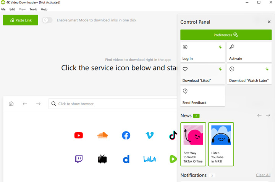This screenshot has height=182, width=275.
Task: Open the Edit menu
Action: click(x=12, y=9)
